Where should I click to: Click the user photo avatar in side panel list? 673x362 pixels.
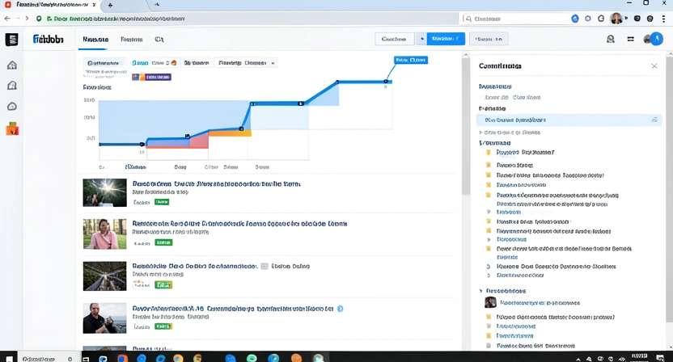[x=490, y=302]
